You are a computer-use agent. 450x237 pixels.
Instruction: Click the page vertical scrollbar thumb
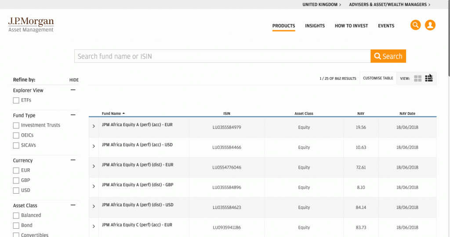coord(449,39)
